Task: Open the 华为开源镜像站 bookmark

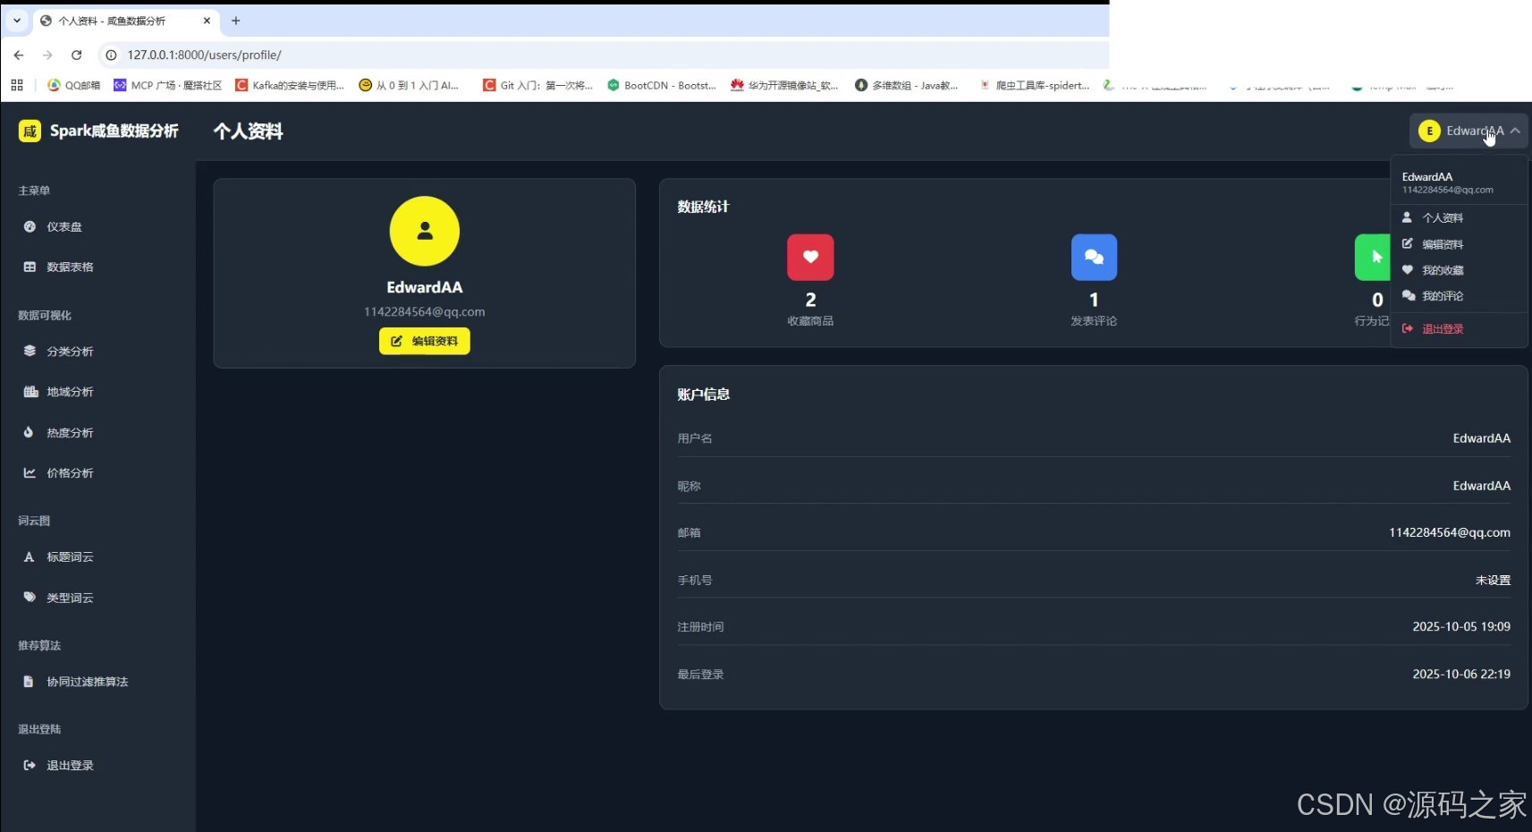Action: [x=785, y=85]
